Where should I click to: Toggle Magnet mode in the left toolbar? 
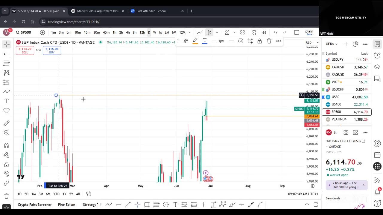[6, 145]
